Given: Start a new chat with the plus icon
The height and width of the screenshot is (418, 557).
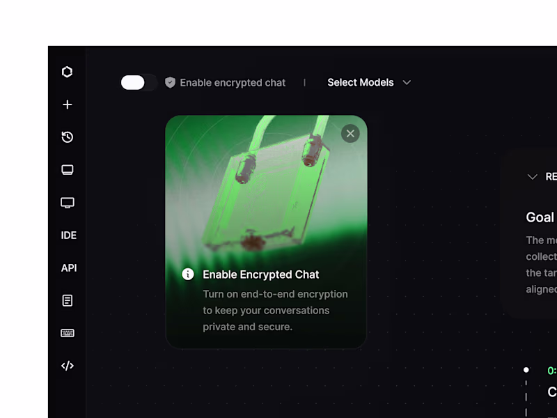Looking at the screenshot, I should click(x=67, y=104).
